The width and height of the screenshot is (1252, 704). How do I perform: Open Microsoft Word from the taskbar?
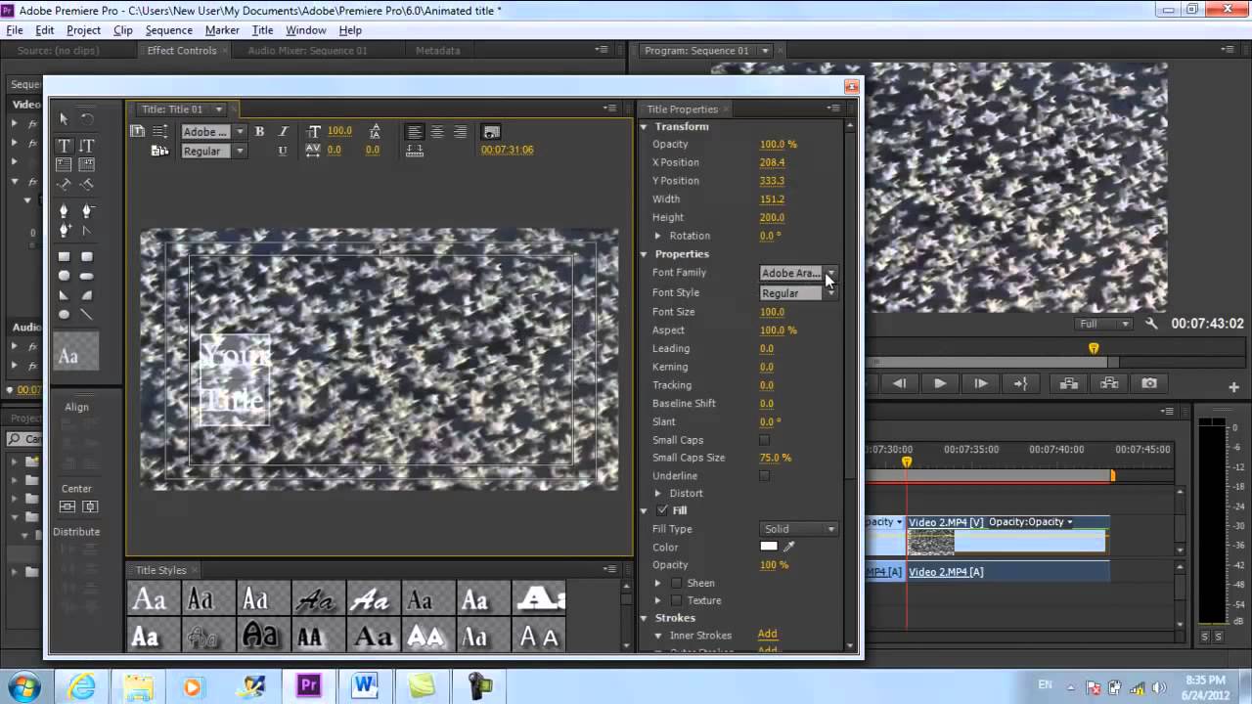(365, 685)
